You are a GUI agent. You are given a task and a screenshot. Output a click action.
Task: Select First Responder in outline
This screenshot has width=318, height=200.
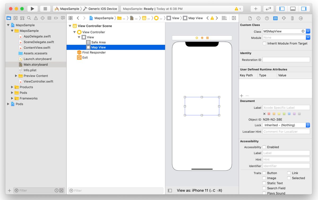click(94, 52)
